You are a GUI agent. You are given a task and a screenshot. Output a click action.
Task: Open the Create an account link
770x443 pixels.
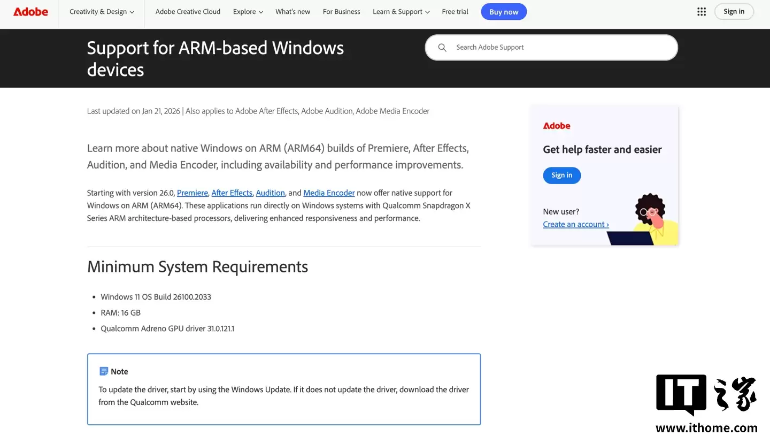tap(576, 224)
